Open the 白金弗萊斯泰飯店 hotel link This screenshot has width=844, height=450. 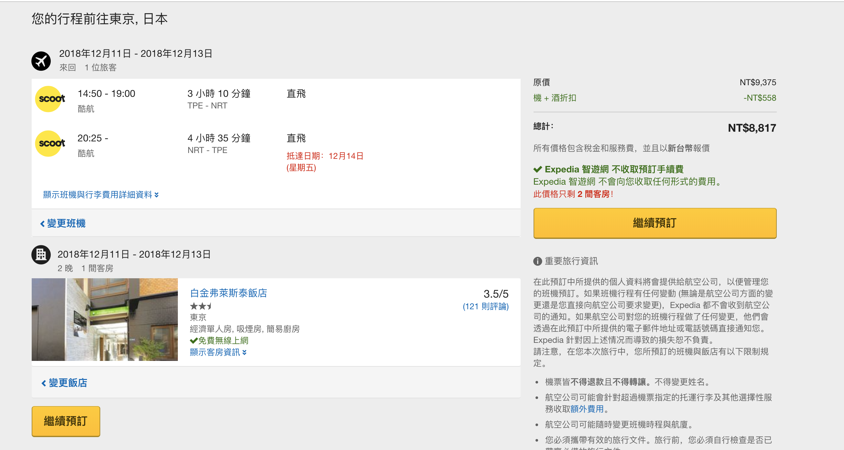coord(229,293)
